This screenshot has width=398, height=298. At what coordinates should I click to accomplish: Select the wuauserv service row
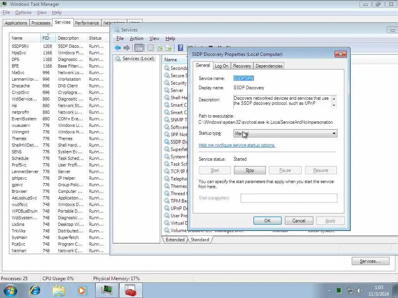(x=59, y=125)
